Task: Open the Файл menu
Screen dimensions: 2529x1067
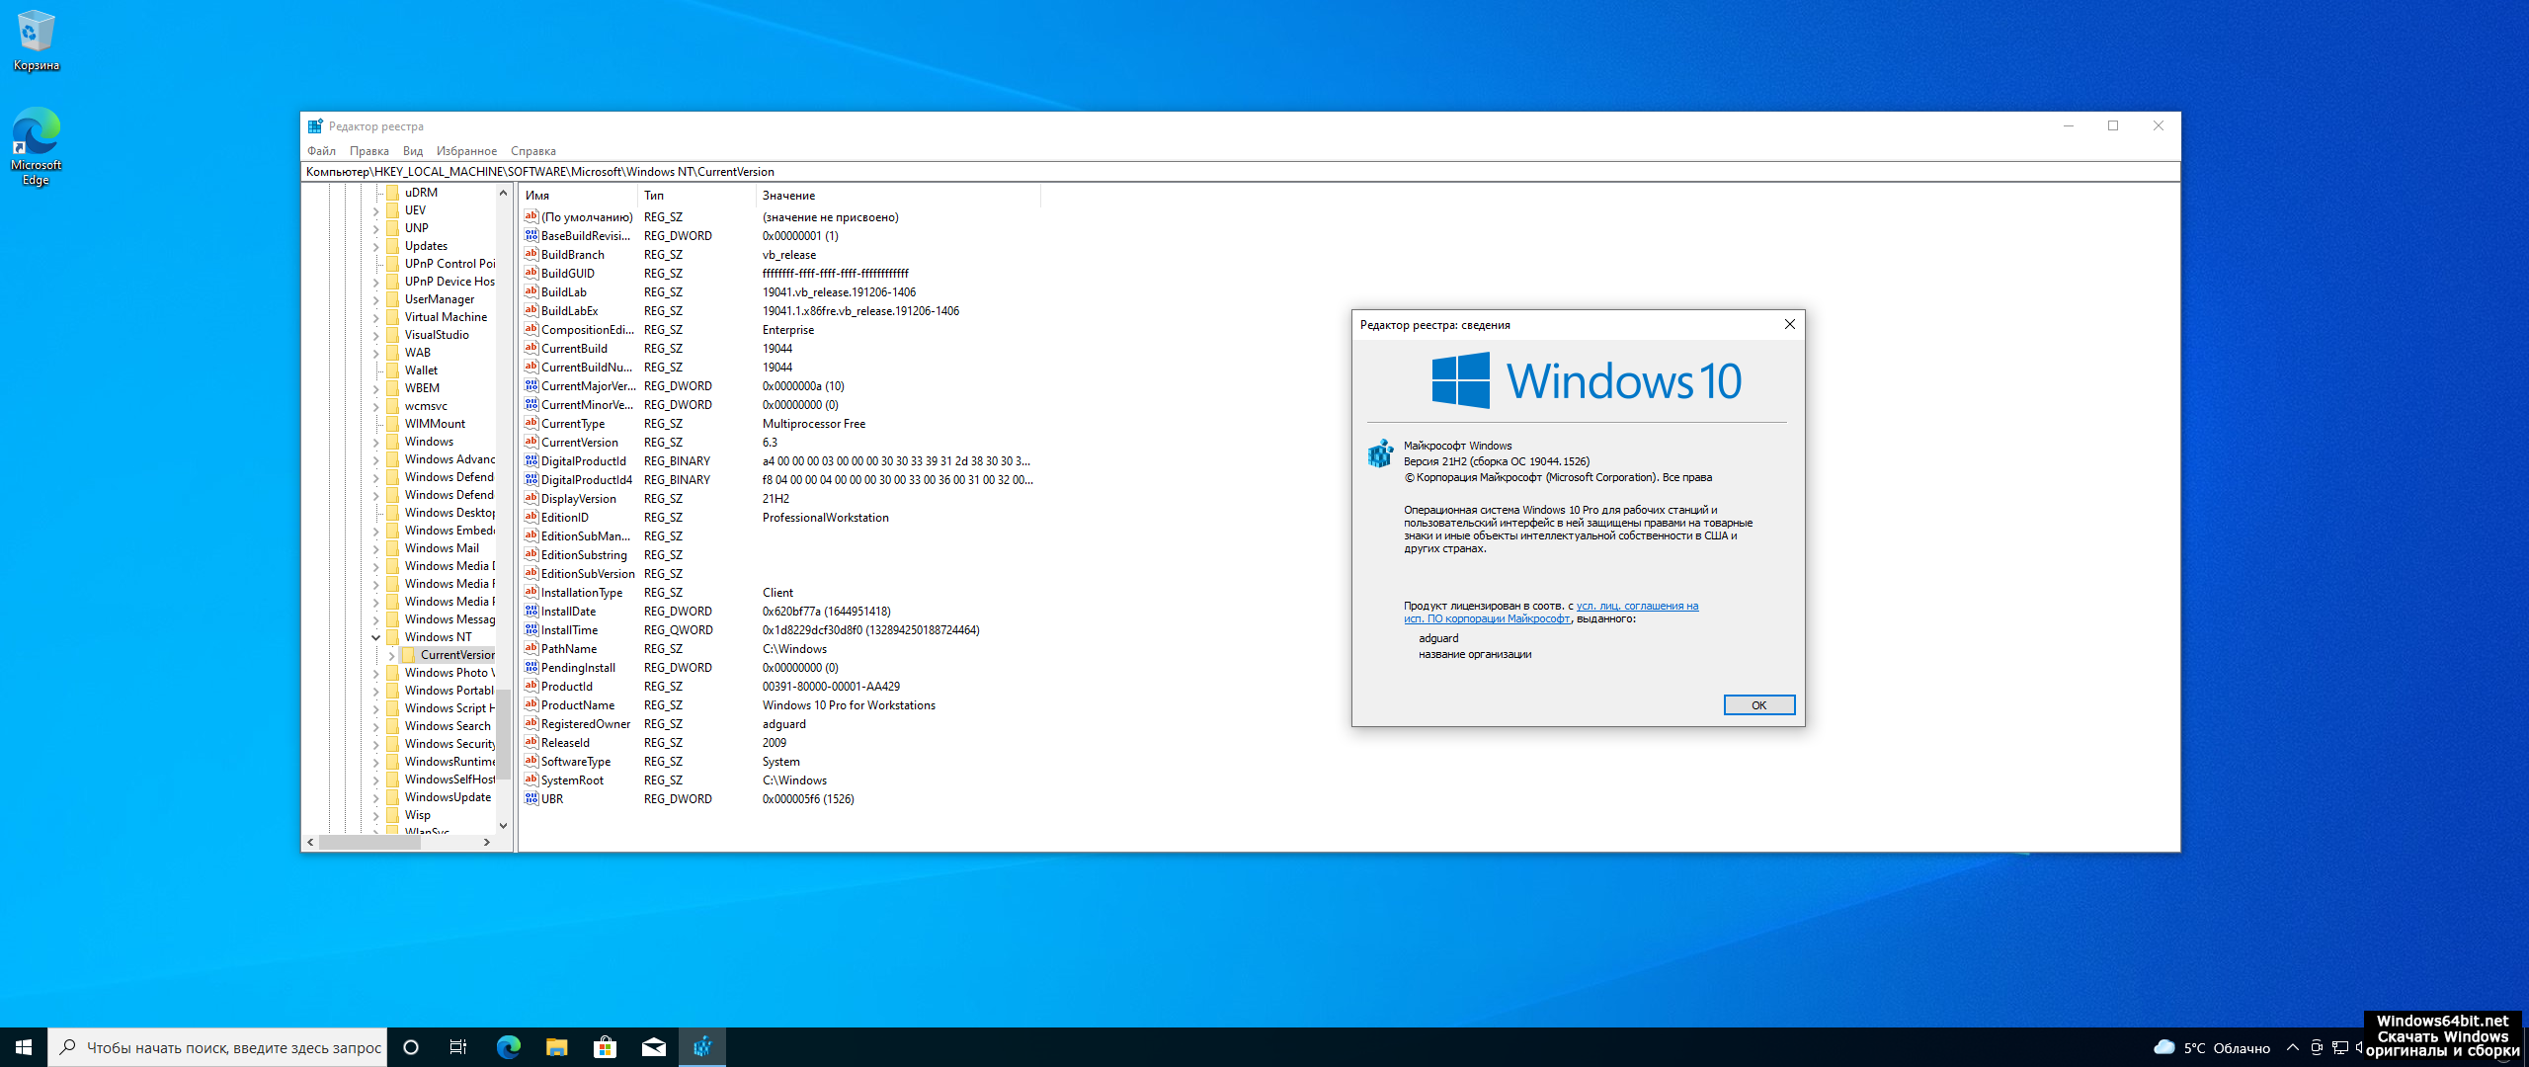Action: (x=321, y=151)
